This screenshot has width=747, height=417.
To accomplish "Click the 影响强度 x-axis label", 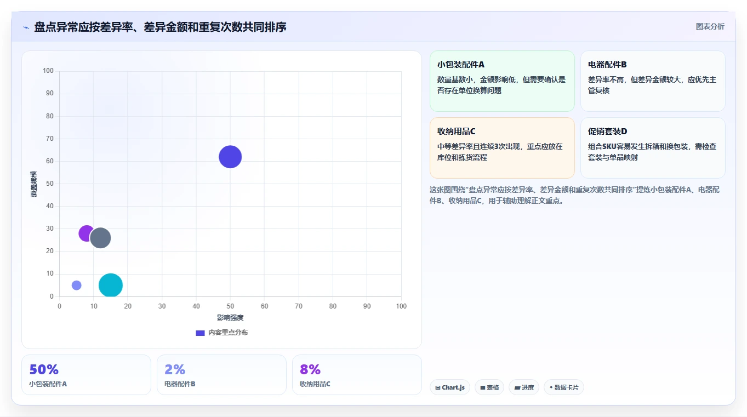I will coord(230,318).
